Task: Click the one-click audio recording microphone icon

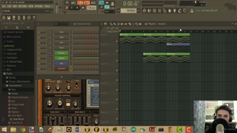Action: [x=24, y=18]
